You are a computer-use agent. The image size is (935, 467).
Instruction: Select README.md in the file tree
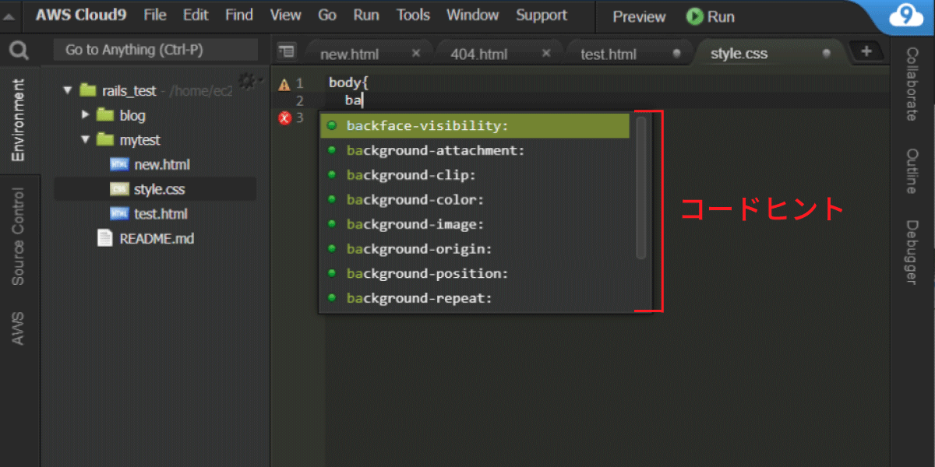click(x=156, y=238)
